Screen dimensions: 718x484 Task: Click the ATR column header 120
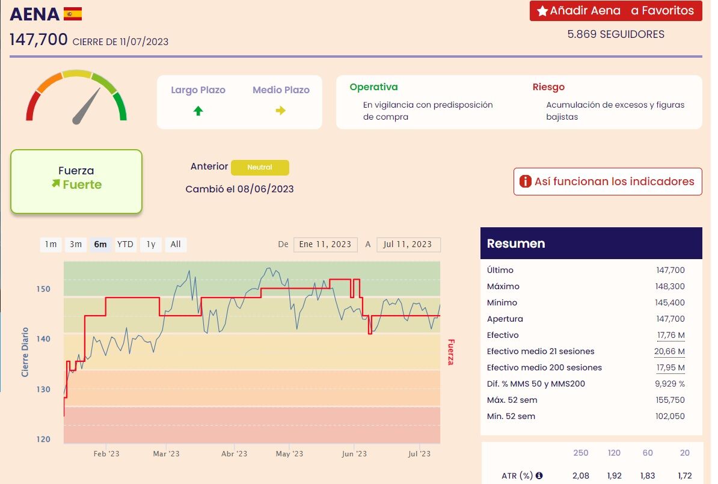pos(614,453)
